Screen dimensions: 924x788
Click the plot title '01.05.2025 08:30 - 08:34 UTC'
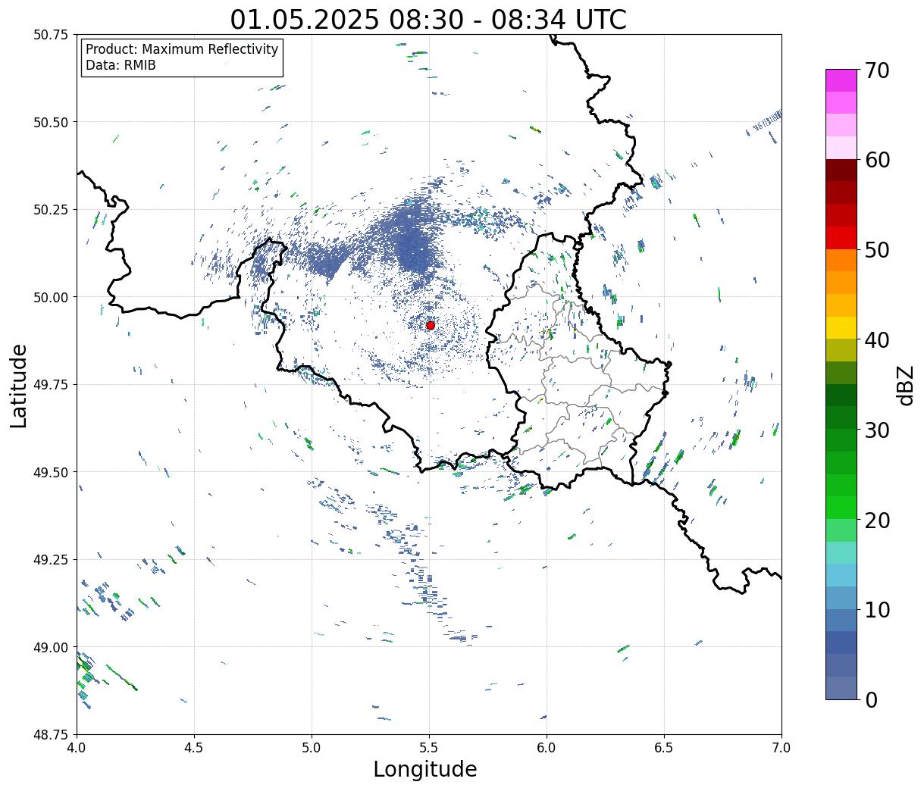(x=428, y=19)
